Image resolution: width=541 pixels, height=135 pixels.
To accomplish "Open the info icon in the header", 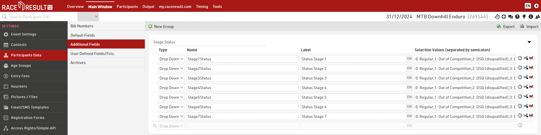I will [531, 17].
